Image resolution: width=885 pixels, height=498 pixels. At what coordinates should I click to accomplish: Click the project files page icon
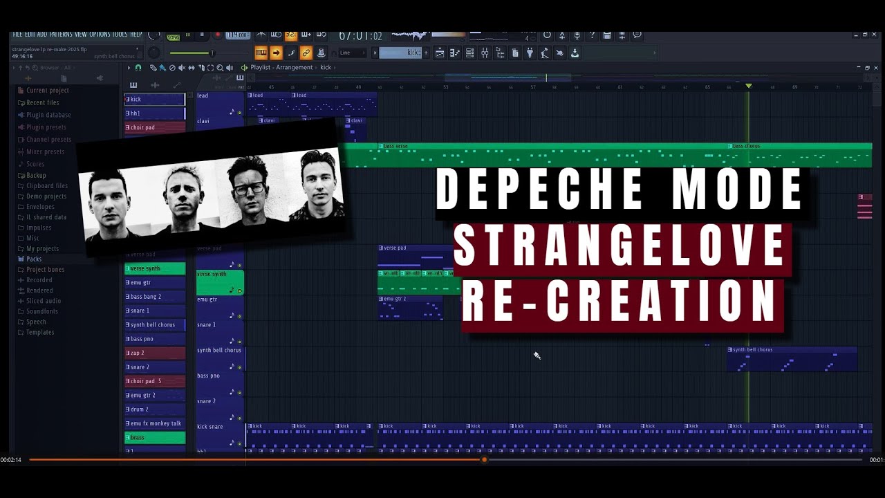[x=514, y=53]
